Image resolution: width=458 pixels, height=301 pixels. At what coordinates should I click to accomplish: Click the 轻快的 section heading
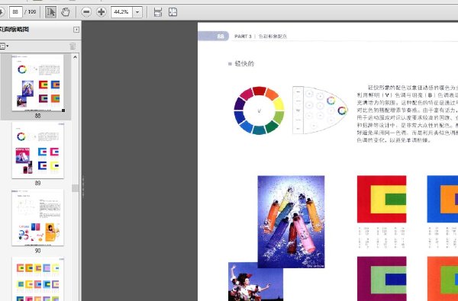pyautogui.click(x=244, y=64)
